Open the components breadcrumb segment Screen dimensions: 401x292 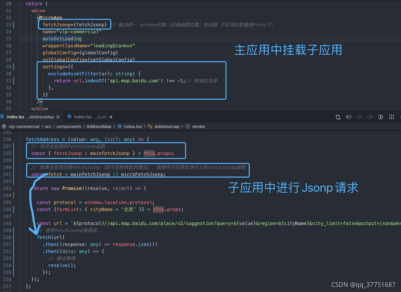click(x=69, y=127)
